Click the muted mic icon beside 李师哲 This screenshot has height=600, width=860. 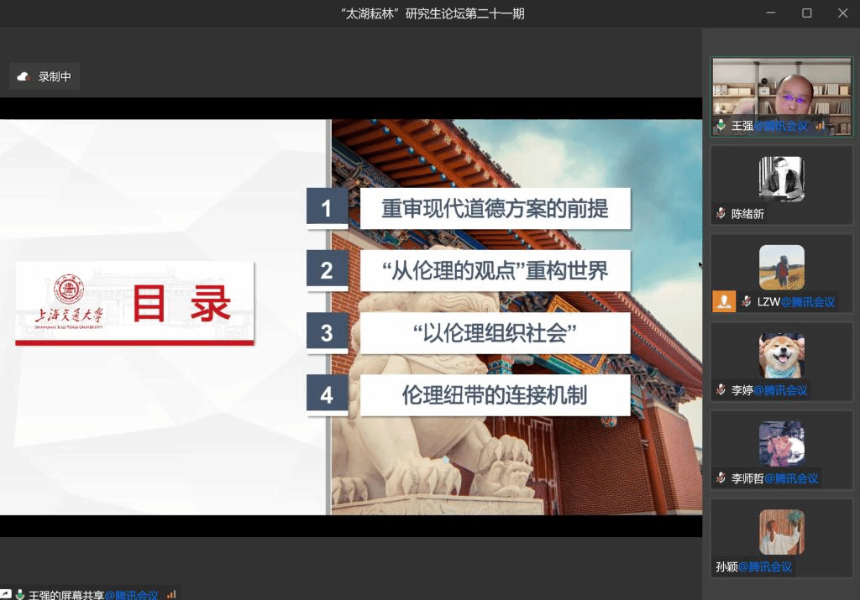pyautogui.click(x=721, y=478)
